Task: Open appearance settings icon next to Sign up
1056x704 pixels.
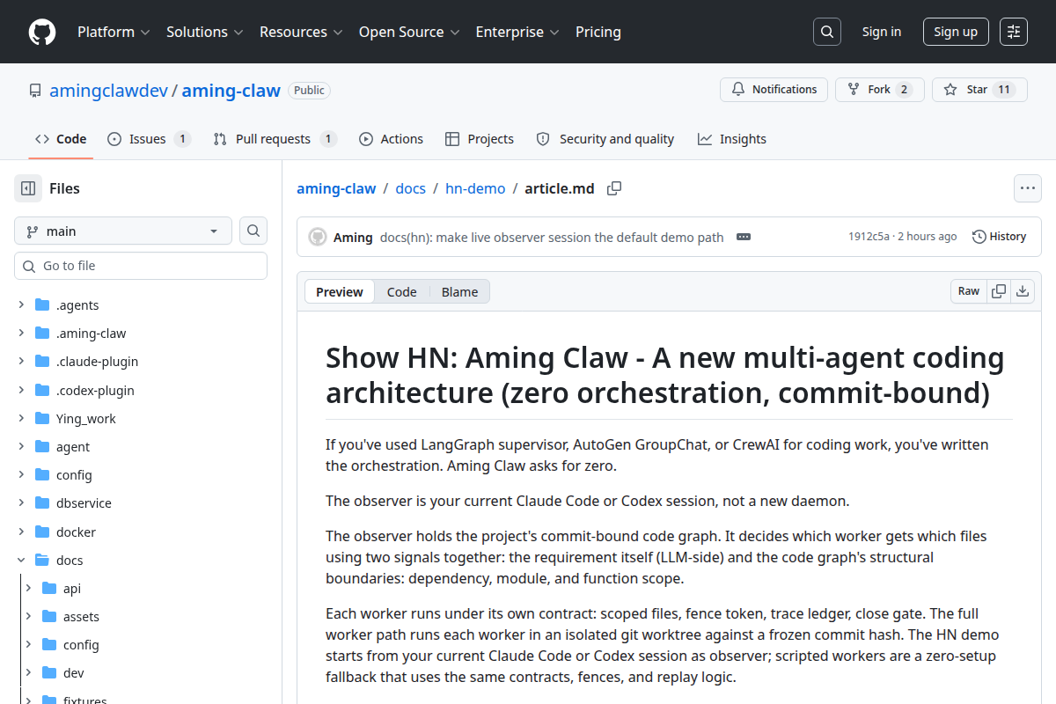Action: click(x=1014, y=32)
